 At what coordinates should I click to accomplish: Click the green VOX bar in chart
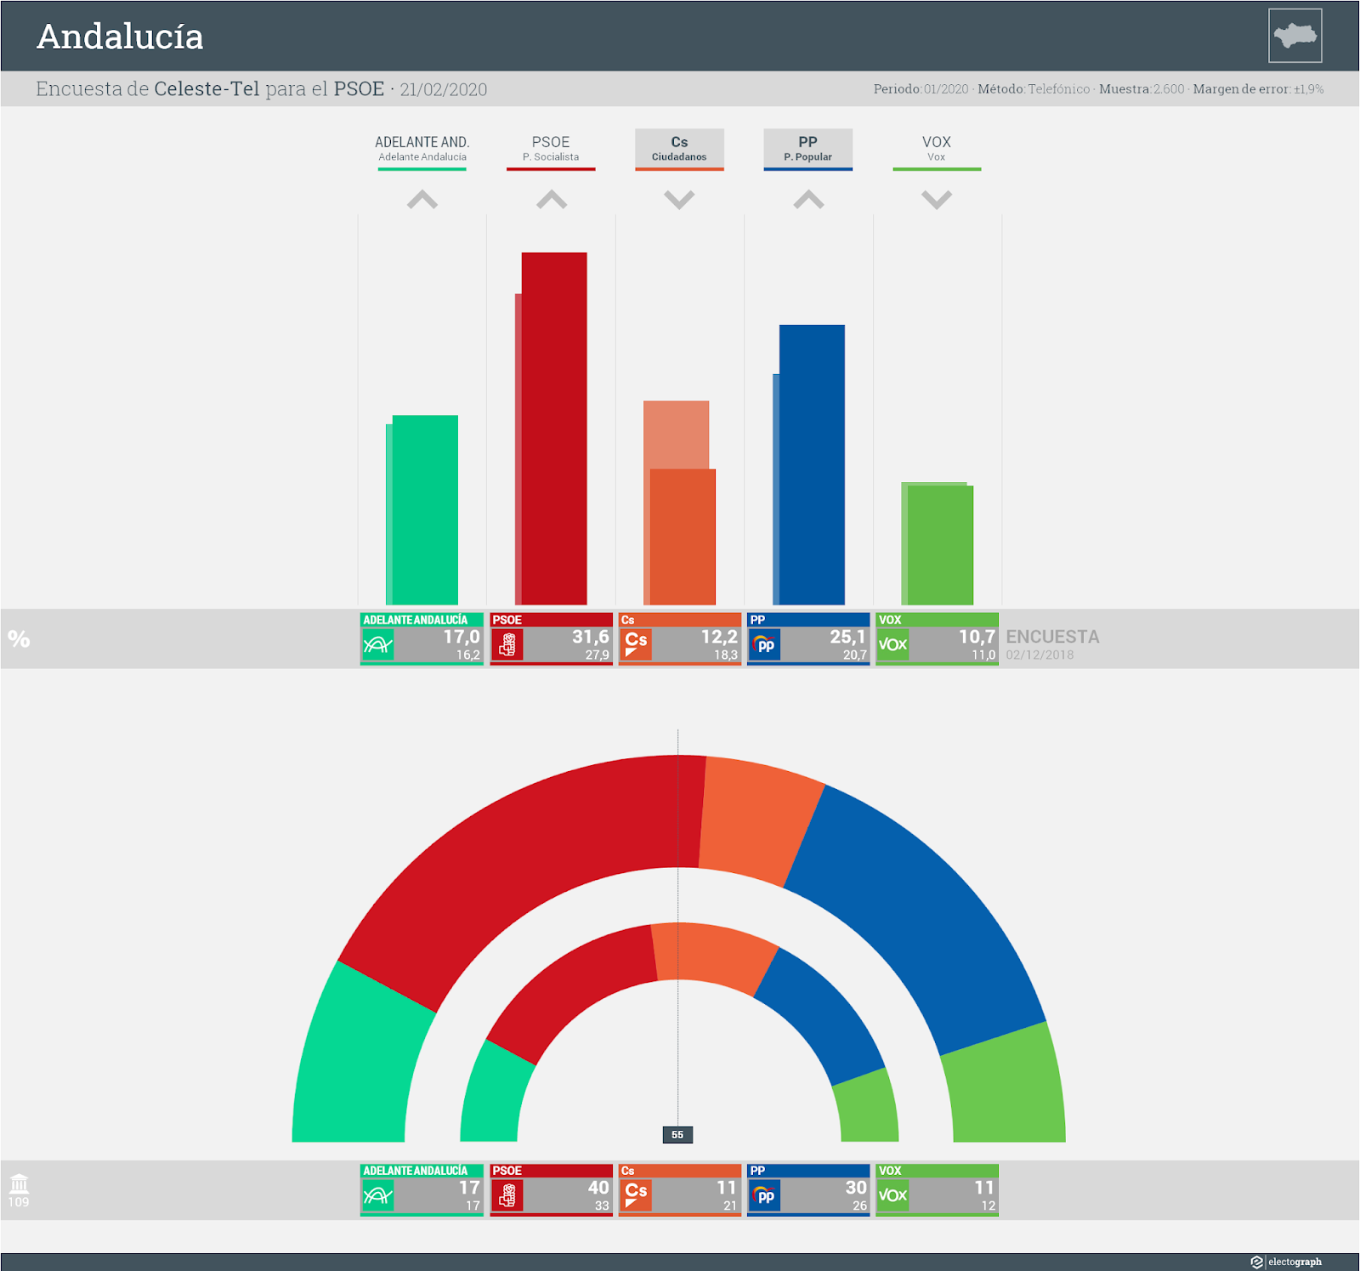tap(939, 544)
